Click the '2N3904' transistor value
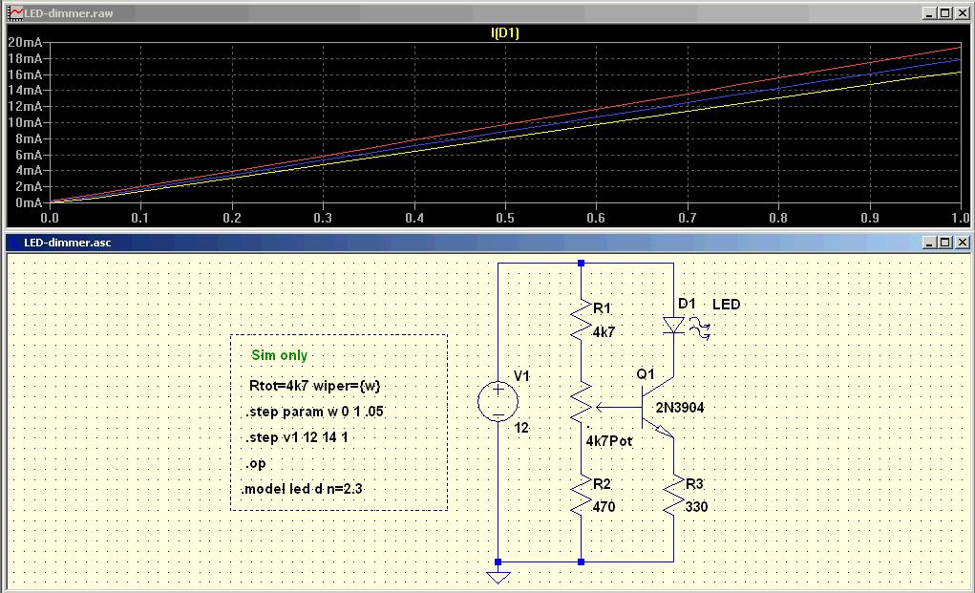Screen dimensions: 975x593 pos(680,408)
